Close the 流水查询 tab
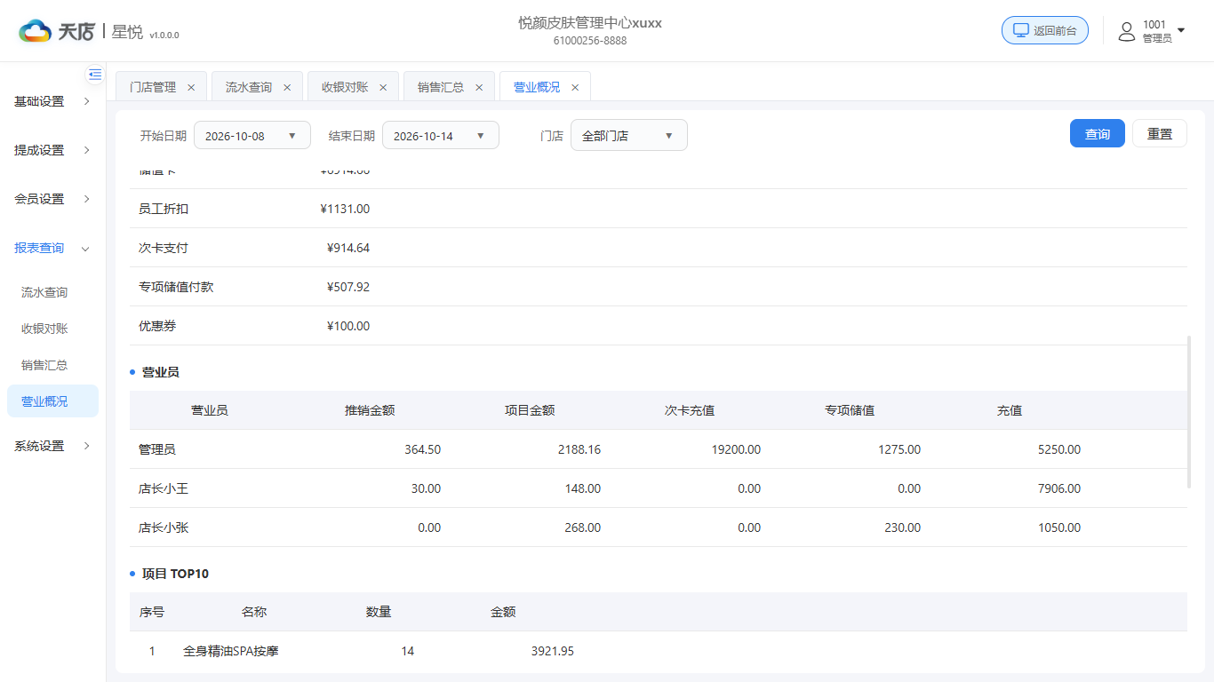 [287, 87]
